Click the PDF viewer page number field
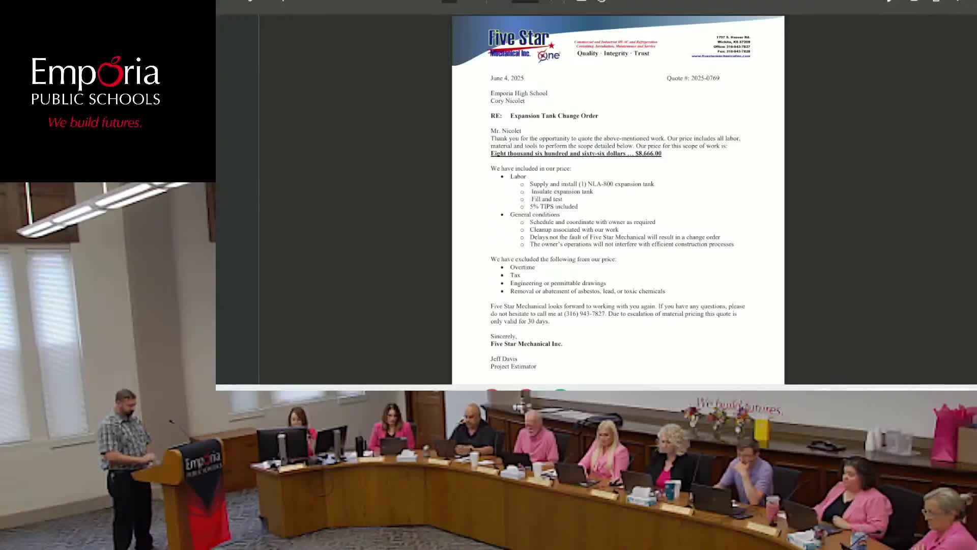Screen dimensions: 977x550 coord(449,1)
